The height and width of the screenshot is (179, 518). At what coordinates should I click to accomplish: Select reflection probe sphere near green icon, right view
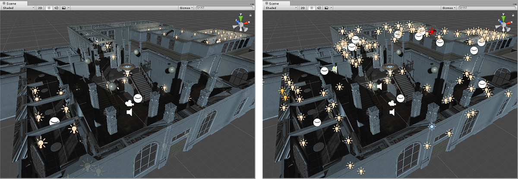click(x=325, y=70)
